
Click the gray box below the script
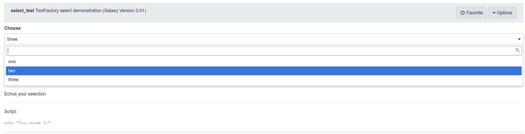(264, 133)
